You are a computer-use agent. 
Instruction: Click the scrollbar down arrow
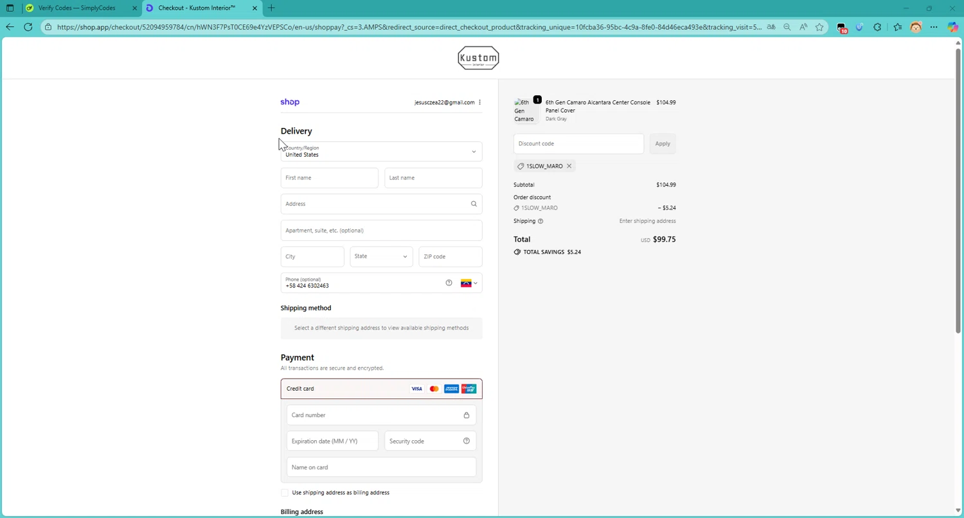(958, 511)
